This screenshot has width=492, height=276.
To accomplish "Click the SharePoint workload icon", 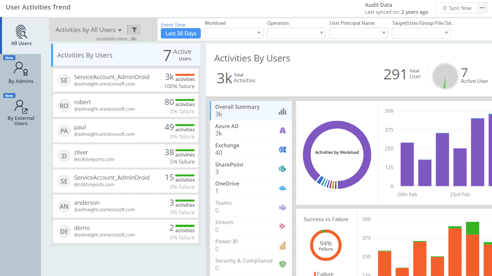I will [282, 169].
